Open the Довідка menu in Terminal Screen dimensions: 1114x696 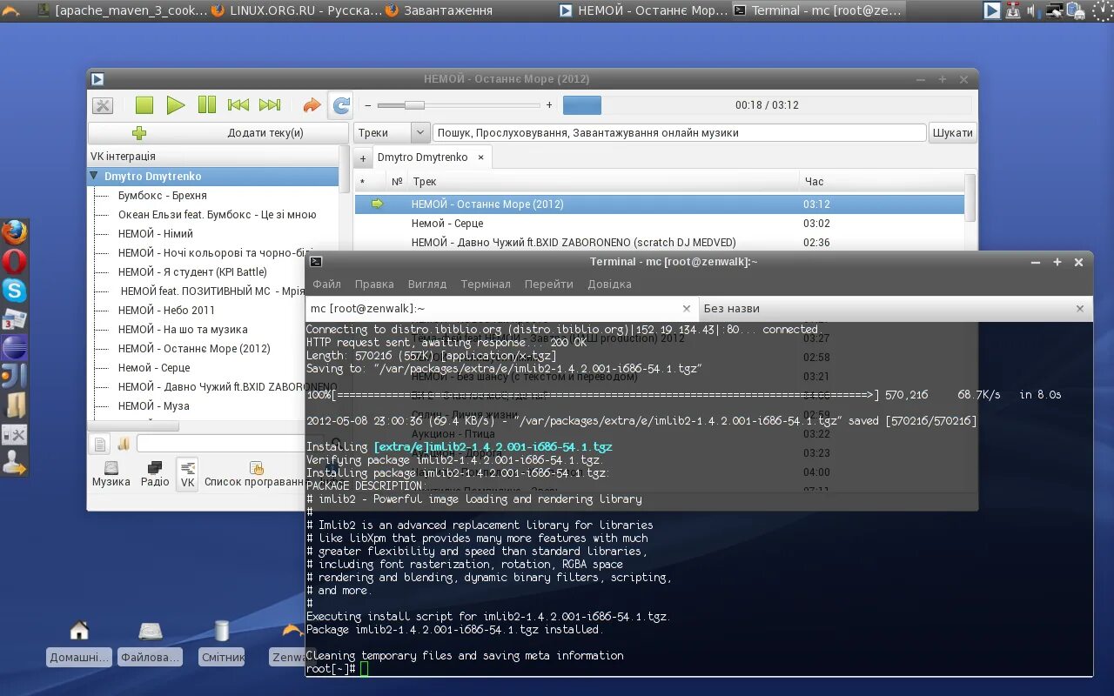pyautogui.click(x=609, y=284)
